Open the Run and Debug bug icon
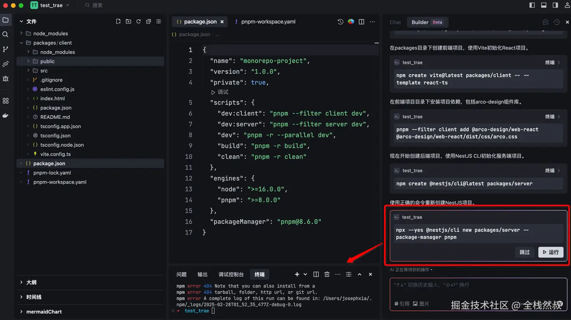Viewport: 571px width, 320px height. click(x=5, y=79)
